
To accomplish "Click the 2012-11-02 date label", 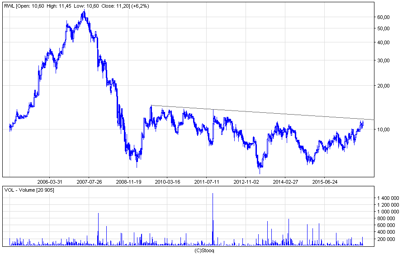I will pos(246,182).
